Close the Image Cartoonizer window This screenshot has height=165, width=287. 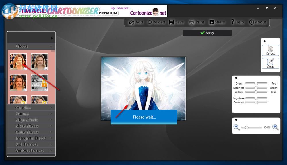(275, 8)
